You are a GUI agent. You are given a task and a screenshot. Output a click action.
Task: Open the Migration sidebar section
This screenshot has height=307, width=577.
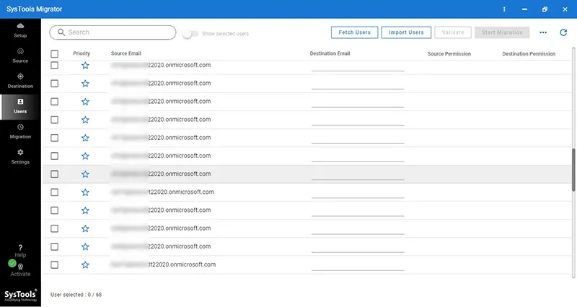(x=20, y=131)
